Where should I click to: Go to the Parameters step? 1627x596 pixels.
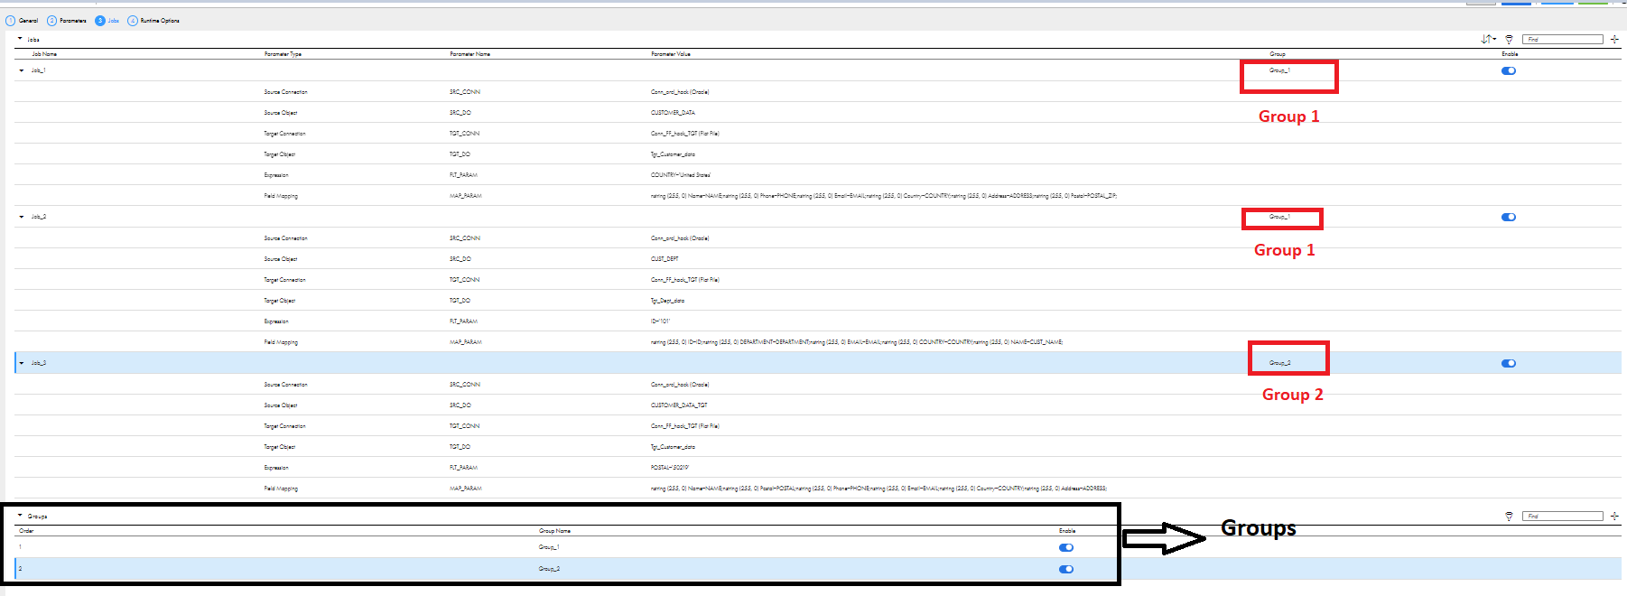coord(67,20)
